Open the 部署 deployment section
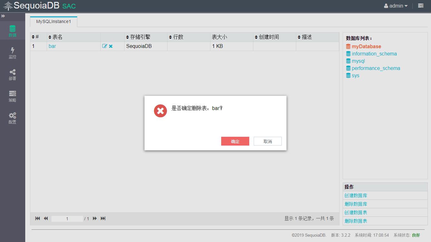 pos(12,75)
